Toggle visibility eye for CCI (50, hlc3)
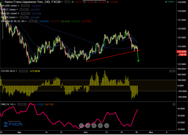188x135 pixels. point(20,71)
